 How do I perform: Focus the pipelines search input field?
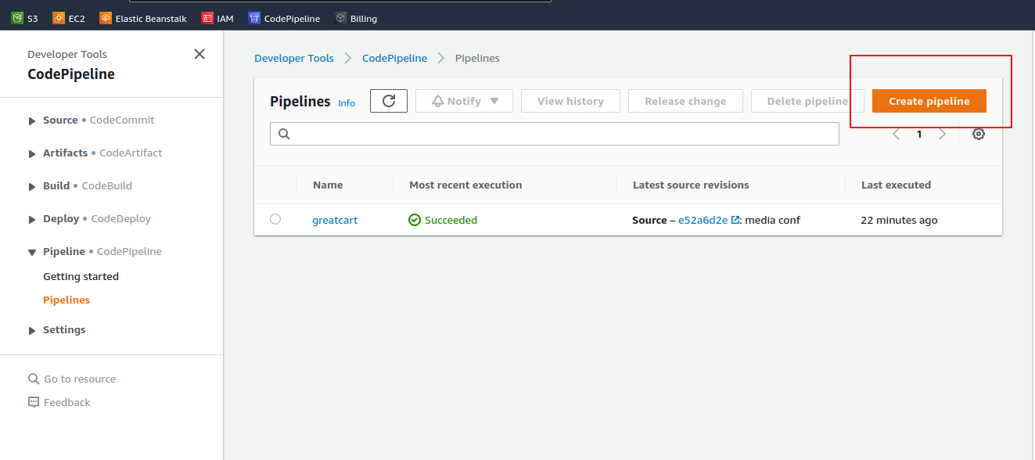coord(555,134)
